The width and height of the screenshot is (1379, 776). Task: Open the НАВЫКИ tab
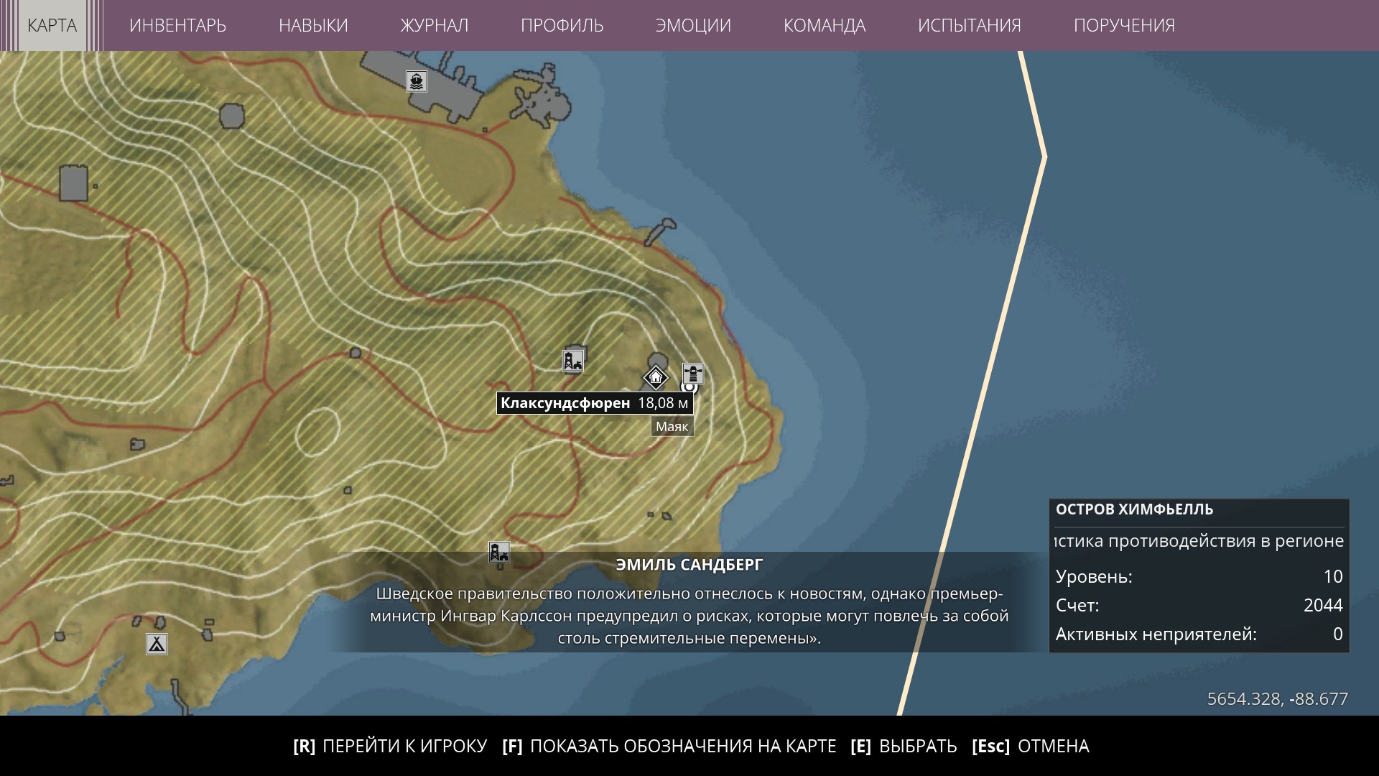313,25
